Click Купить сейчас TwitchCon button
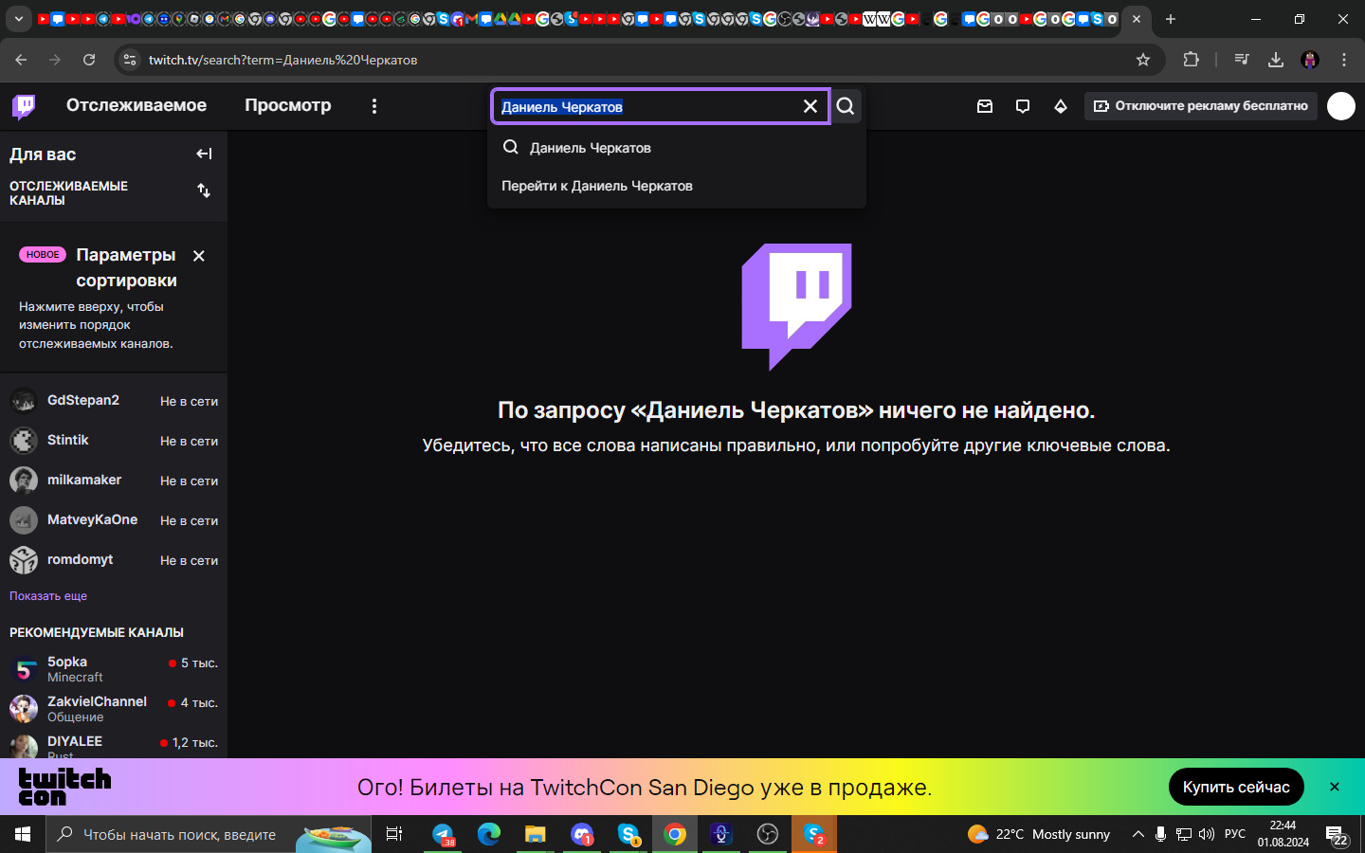This screenshot has height=853, width=1365. 1236,787
